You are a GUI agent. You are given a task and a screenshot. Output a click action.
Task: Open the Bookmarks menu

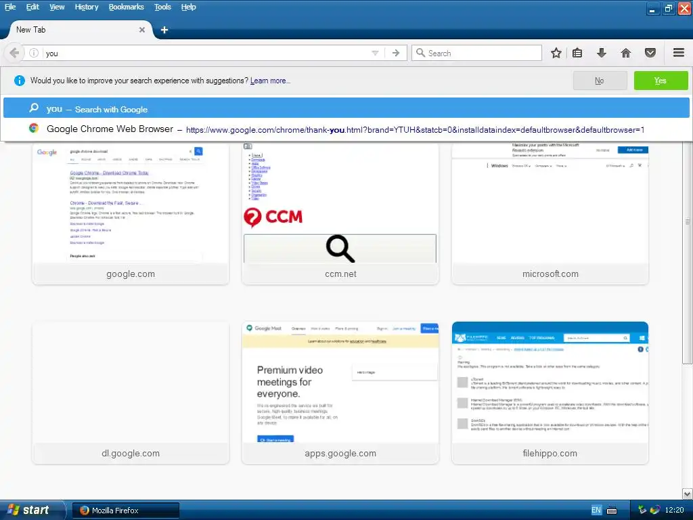tap(126, 7)
